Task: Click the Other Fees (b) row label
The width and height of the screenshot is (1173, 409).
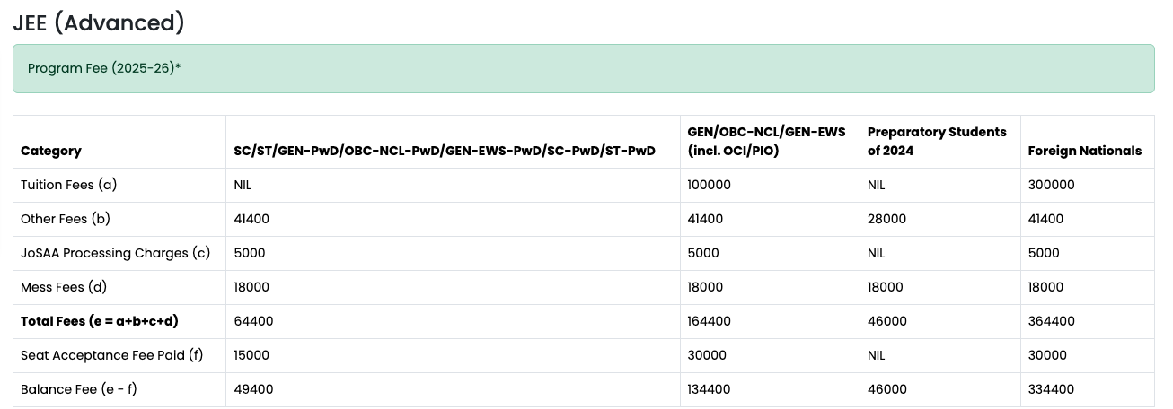Action: tap(66, 219)
